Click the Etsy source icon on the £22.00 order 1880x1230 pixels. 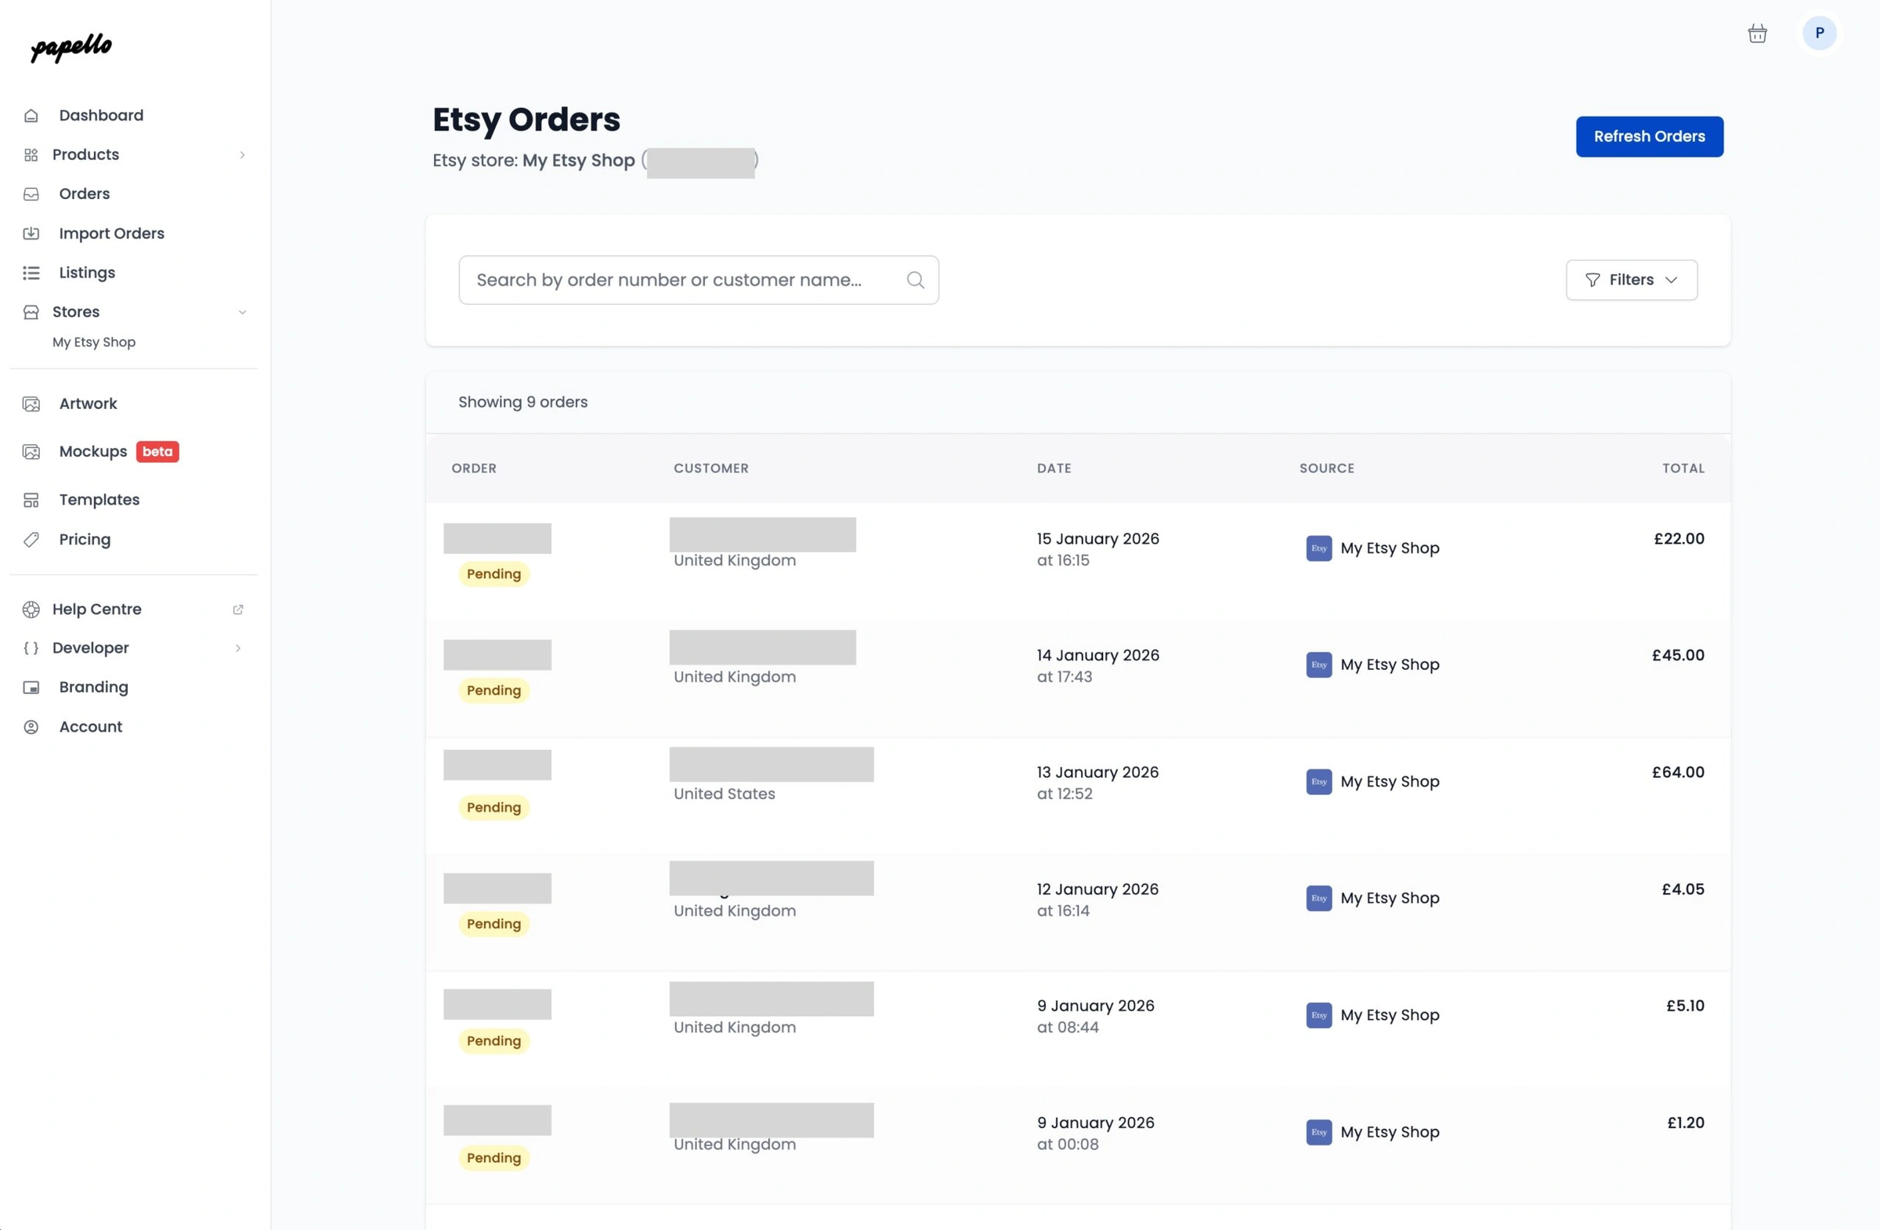[1318, 548]
